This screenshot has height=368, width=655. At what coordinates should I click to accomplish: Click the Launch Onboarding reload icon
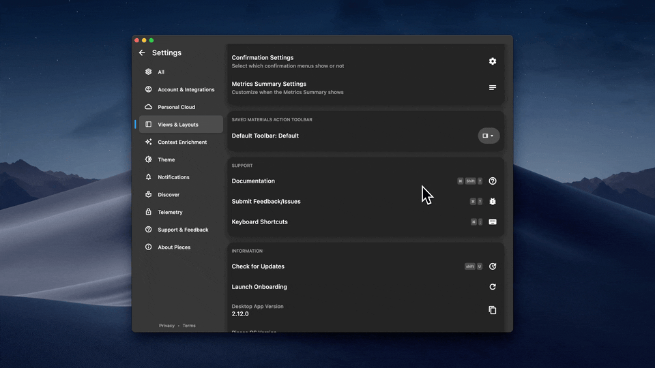point(493,287)
